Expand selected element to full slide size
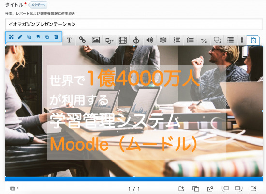Screen dimensions: 266x194 coord(11,37)
